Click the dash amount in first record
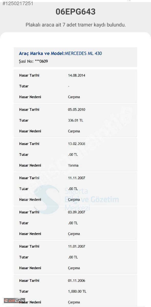Image resolution: width=151 pixels, height=307 pixels. click(x=69, y=86)
